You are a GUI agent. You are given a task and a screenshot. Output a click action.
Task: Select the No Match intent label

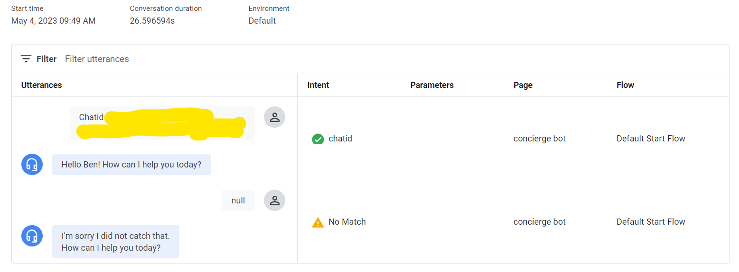(347, 222)
